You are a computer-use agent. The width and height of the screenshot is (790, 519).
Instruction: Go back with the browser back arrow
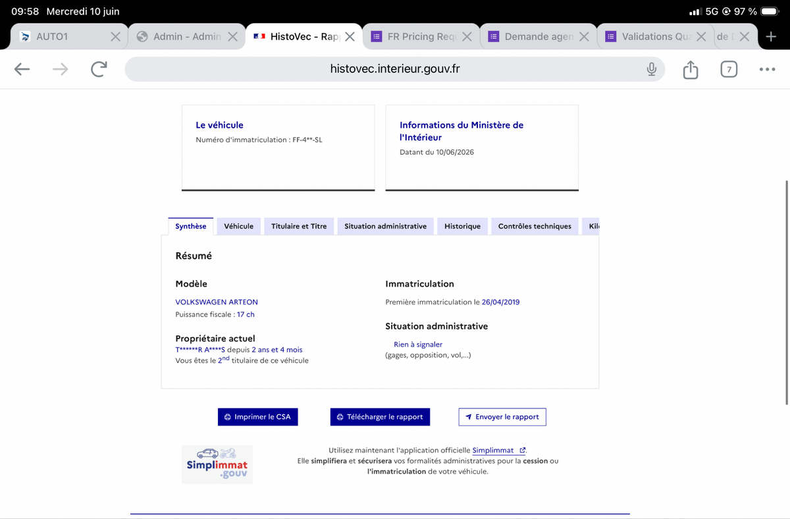(22, 69)
